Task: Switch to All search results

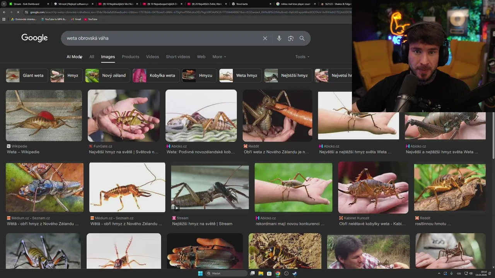Action: (x=92, y=57)
